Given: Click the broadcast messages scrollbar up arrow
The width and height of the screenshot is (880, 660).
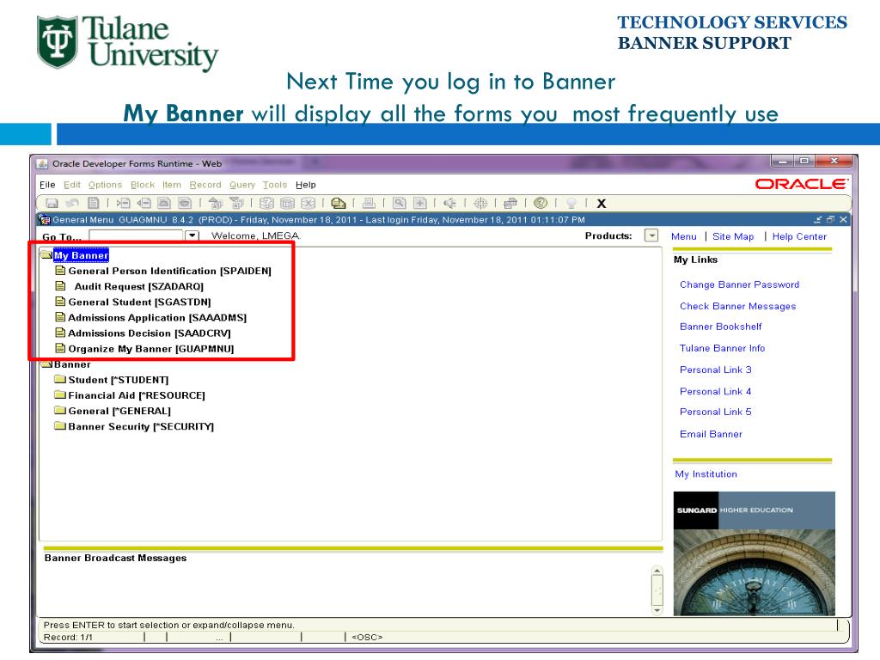Looking at the screenshot, I should (x=657, y=571).
